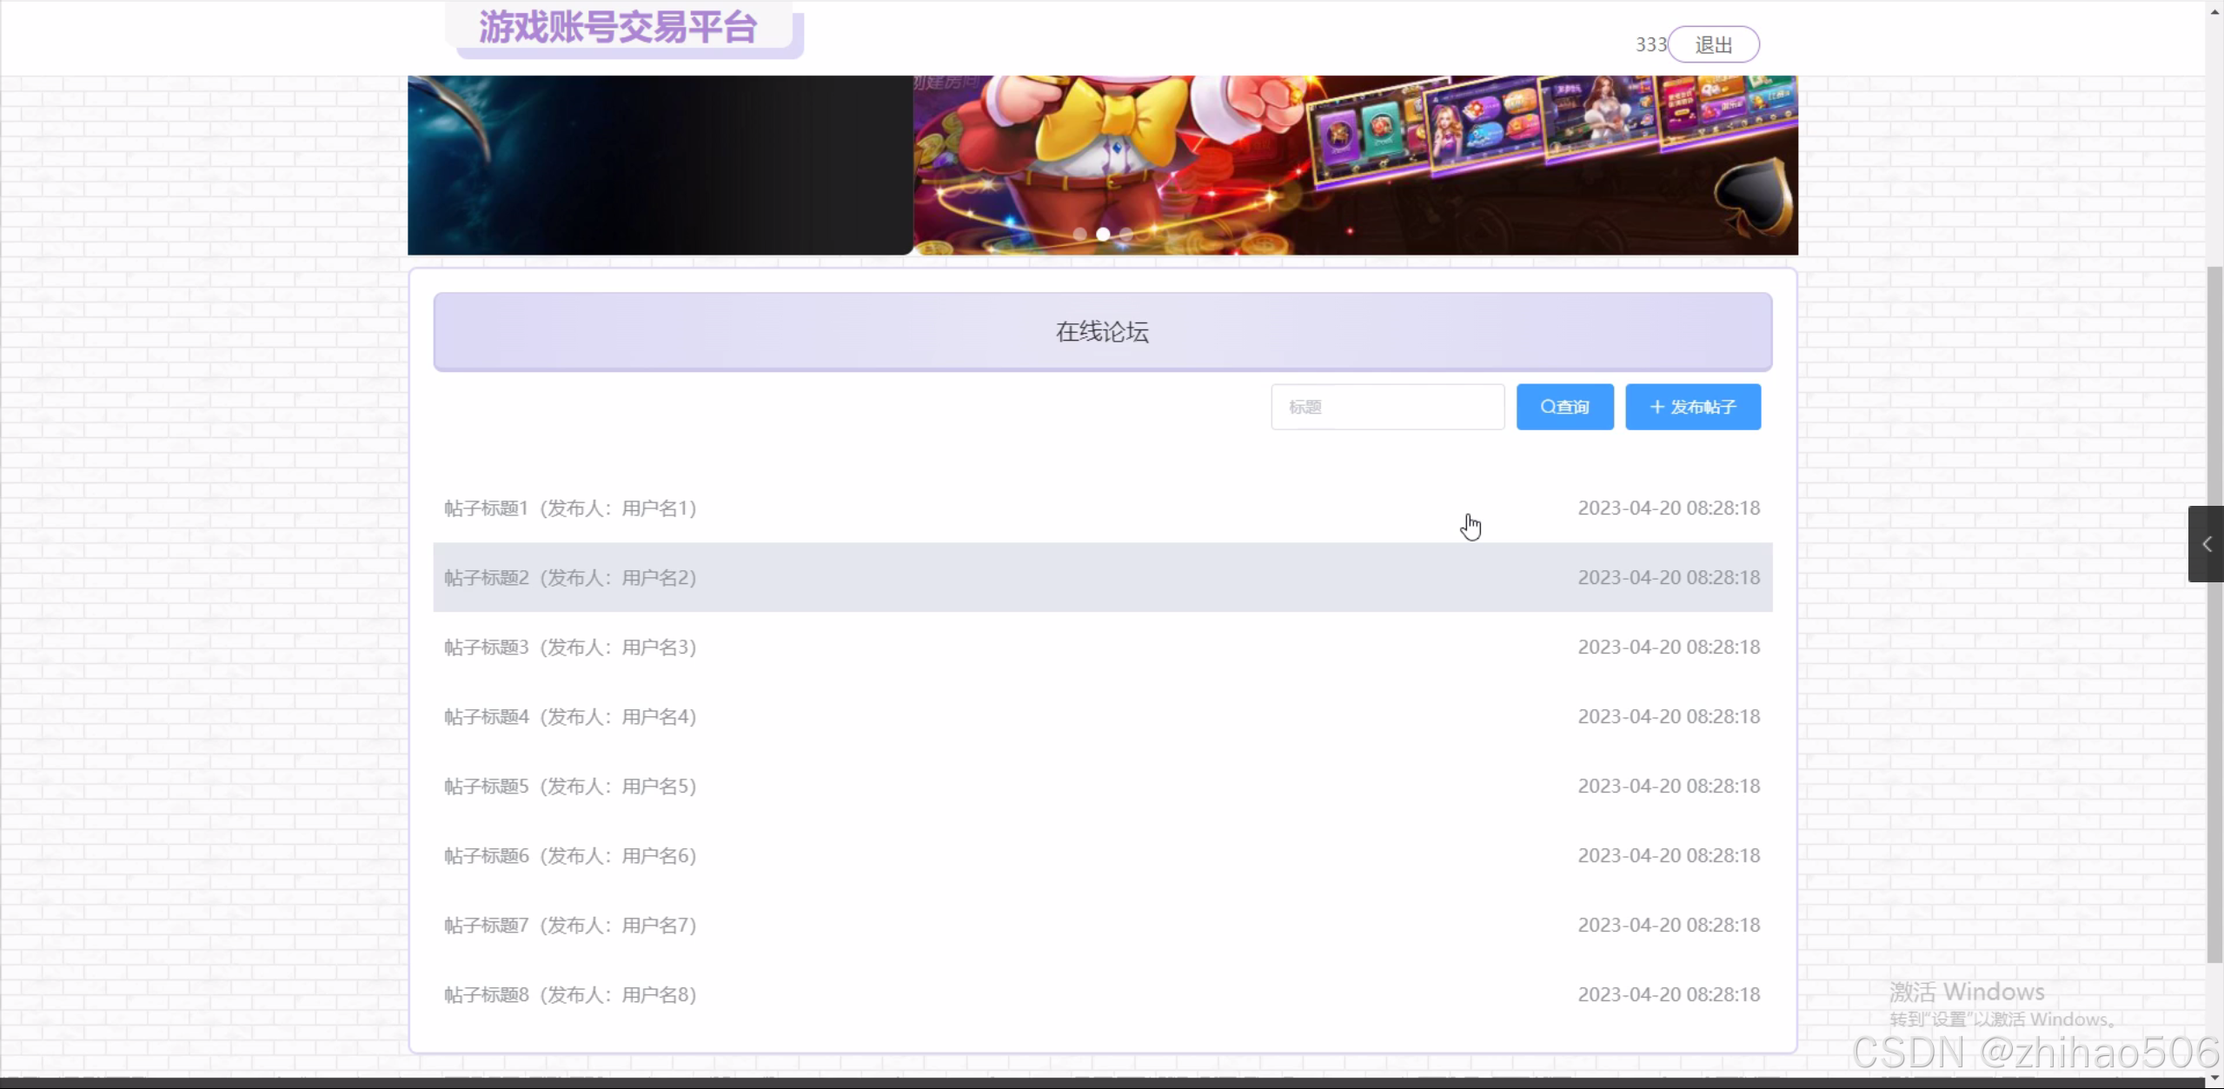The width and height of the screenshot is (2224, 1089).
Task: Click the 发布帖子 post button
Action: 1692,407
